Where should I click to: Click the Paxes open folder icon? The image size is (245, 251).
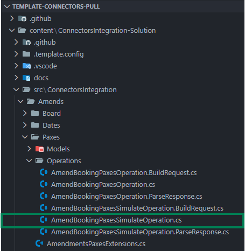click(35, 137)
